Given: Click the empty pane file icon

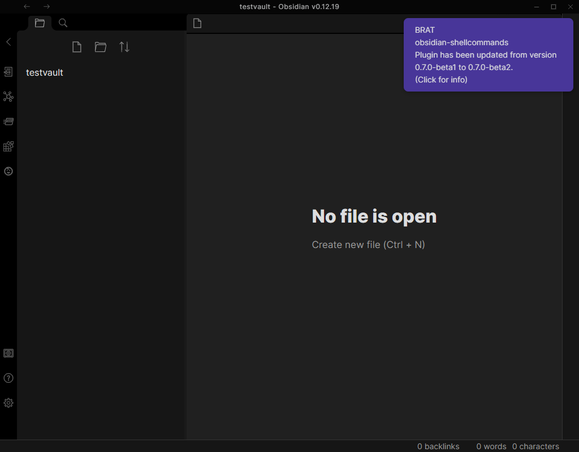Looking at the screenshot, I should (x=197, y=23).
